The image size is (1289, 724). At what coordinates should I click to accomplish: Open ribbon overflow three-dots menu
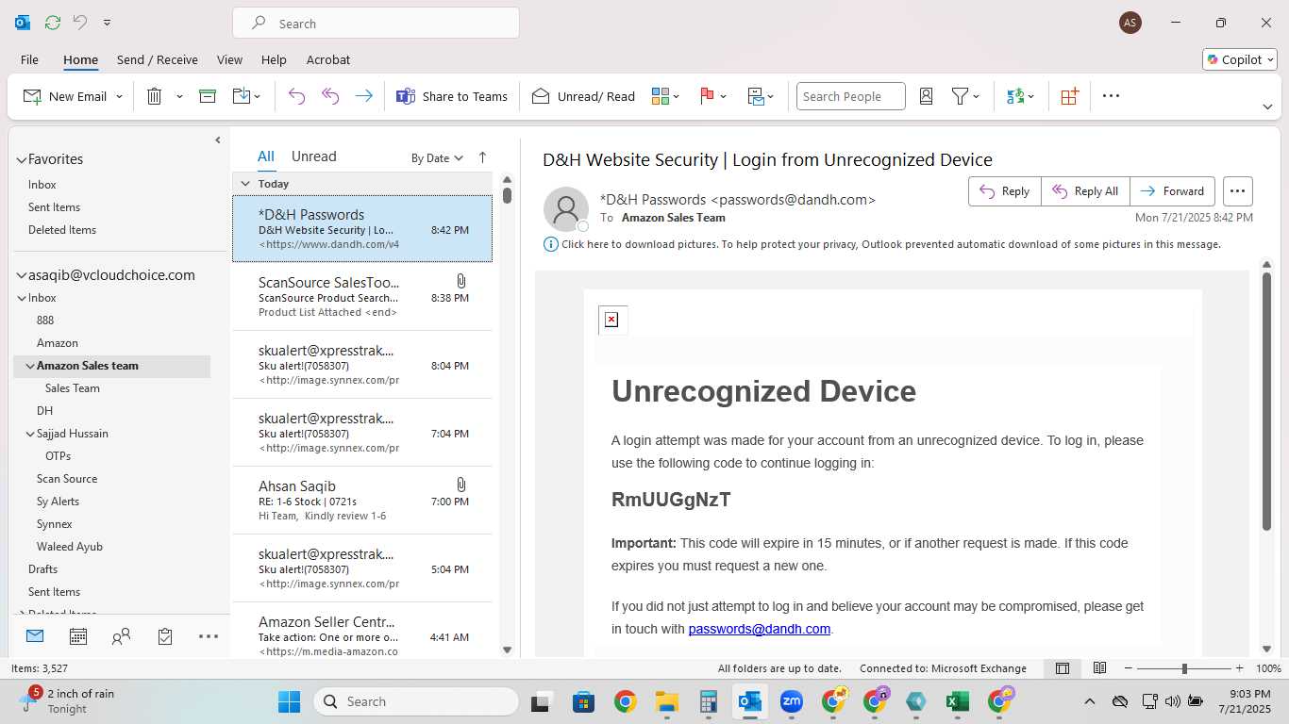coord(1111,96)
